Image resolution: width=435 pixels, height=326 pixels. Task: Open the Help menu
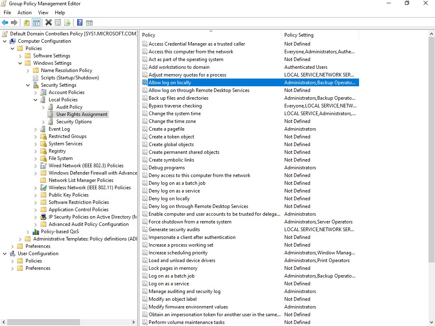(x=60, y=13)
